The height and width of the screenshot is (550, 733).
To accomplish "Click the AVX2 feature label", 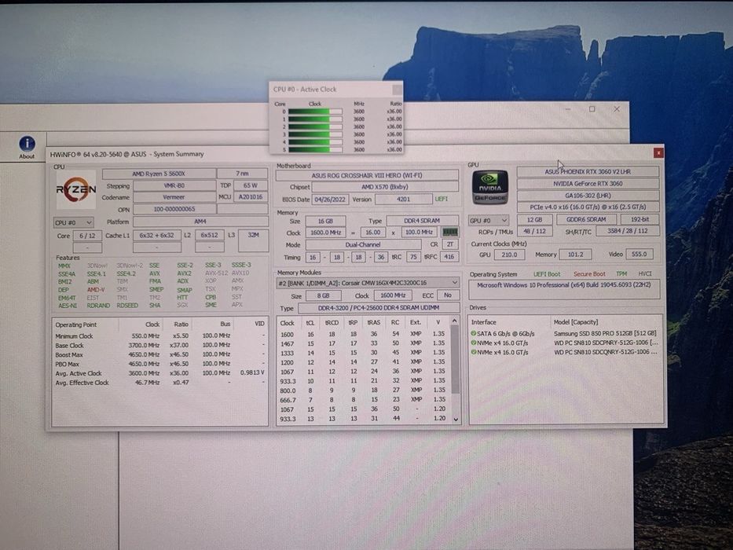I will [x=184, y=273].
